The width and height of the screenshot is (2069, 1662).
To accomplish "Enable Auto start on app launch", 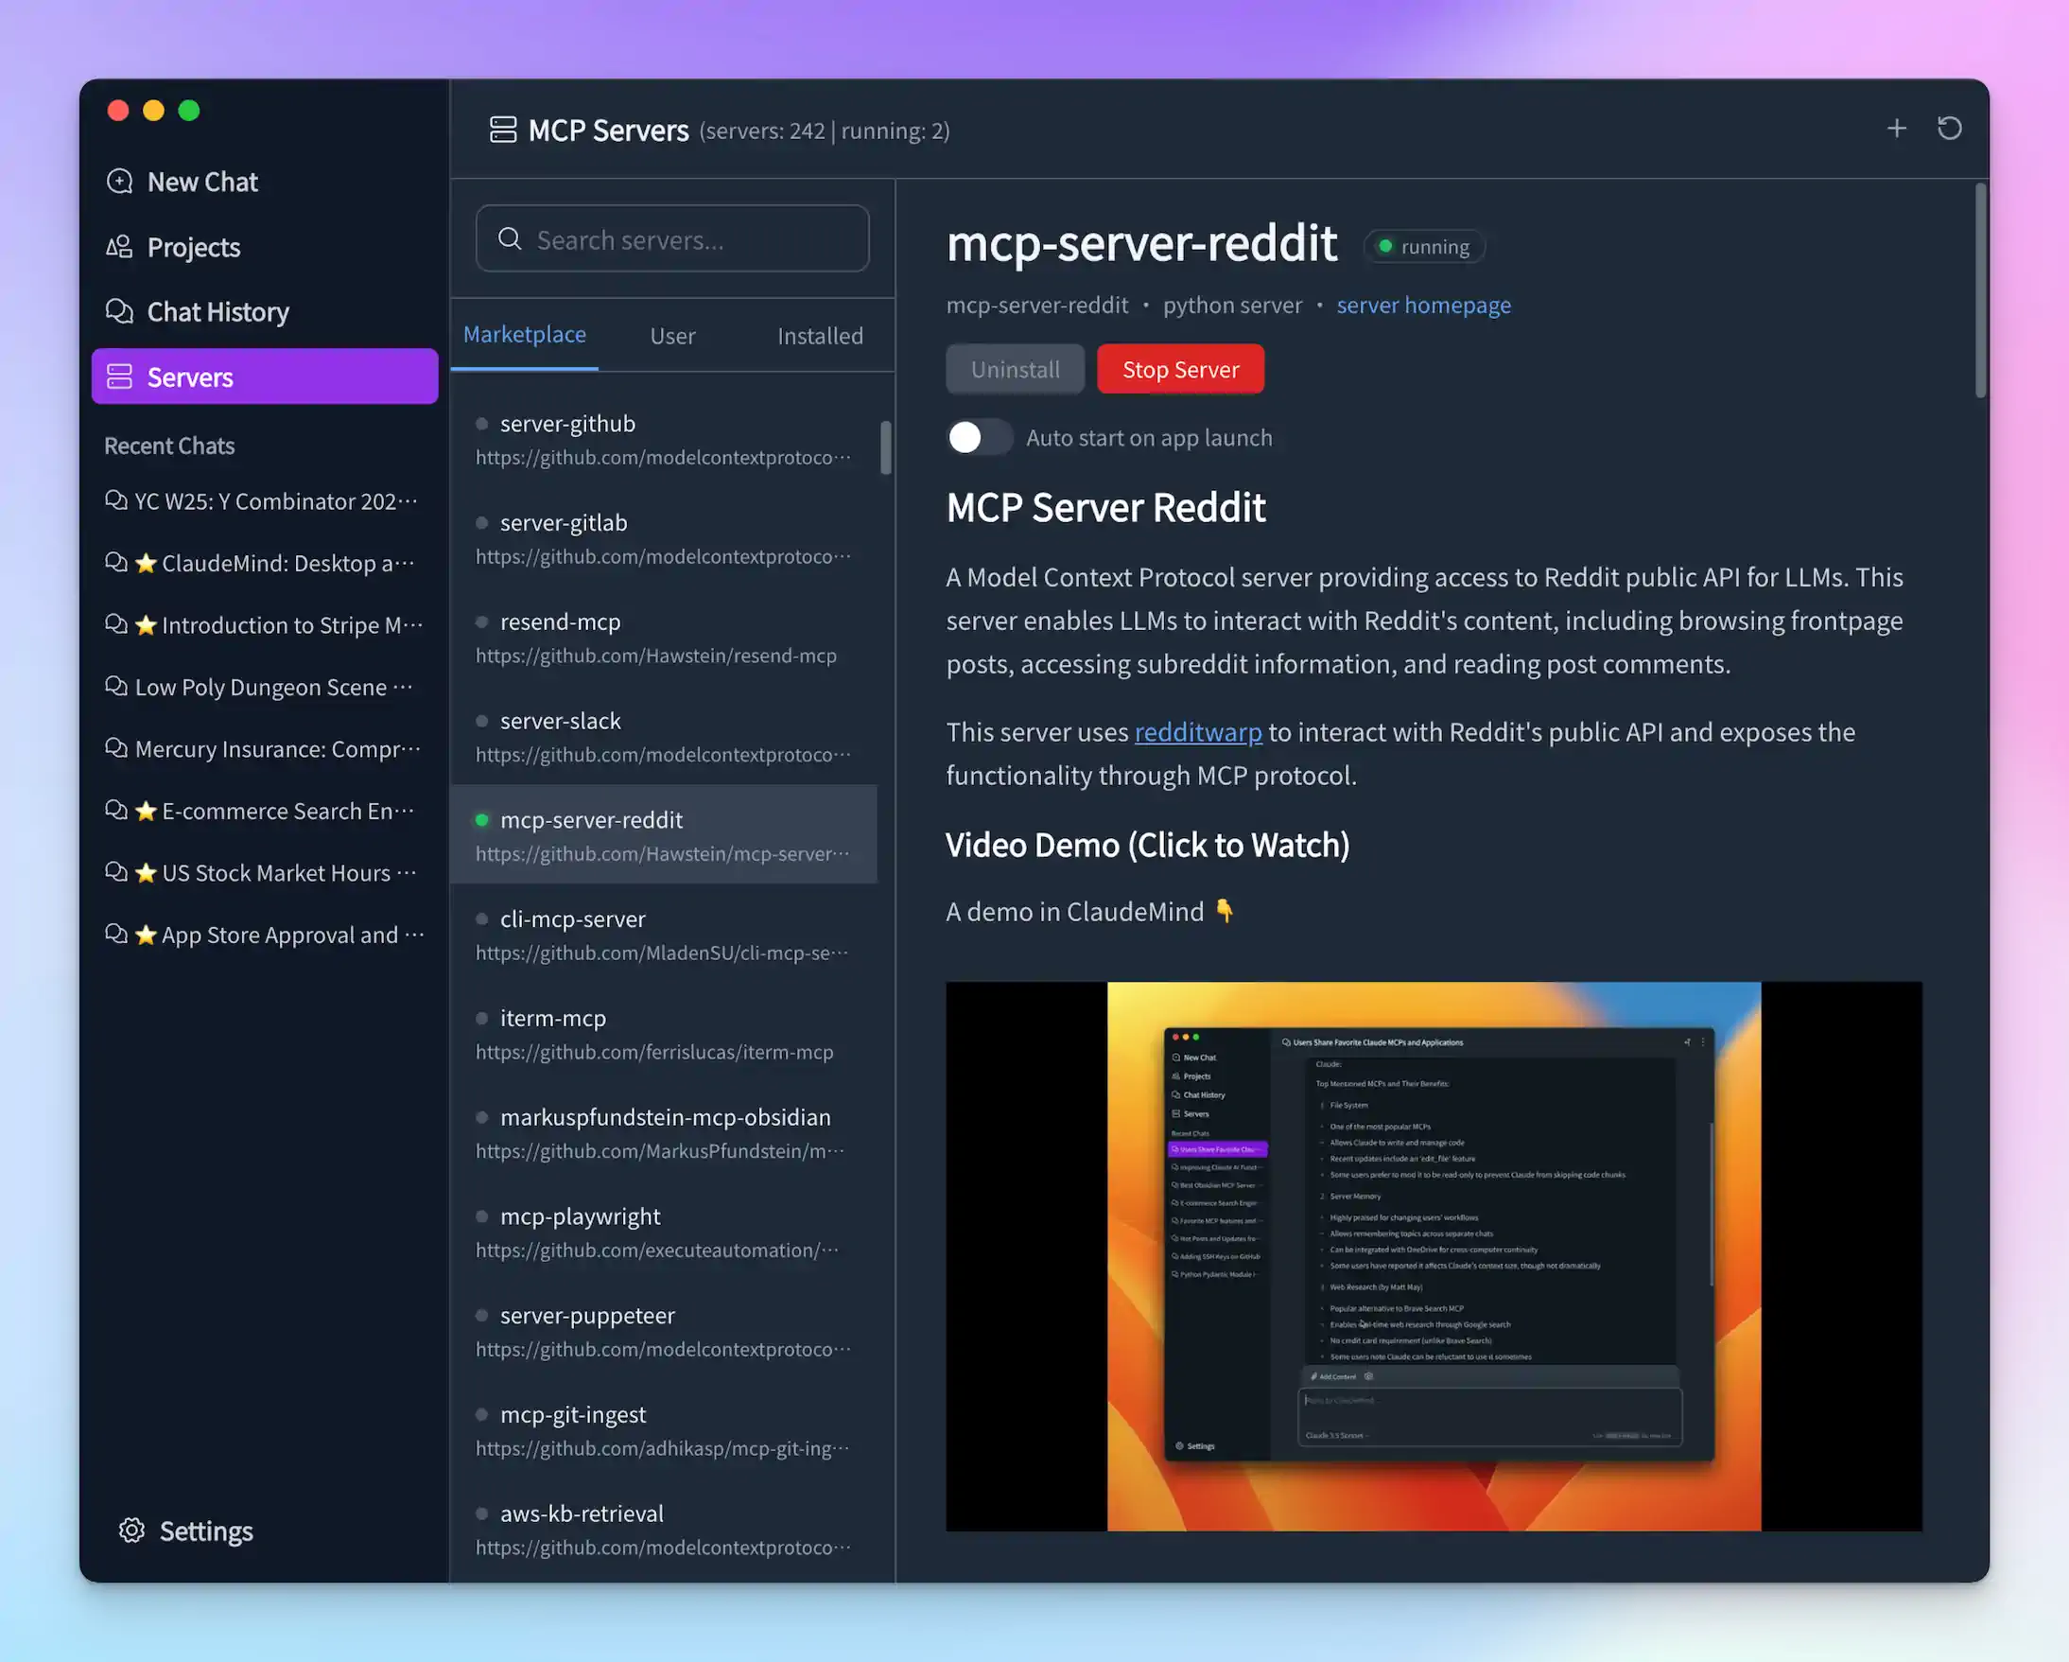I will pyautogui.click(x=979, y=437).
